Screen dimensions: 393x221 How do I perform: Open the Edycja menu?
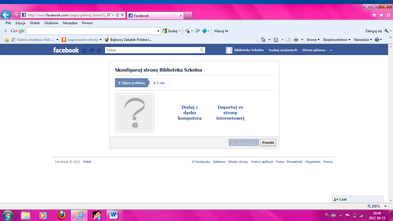[x=20, y=23]
